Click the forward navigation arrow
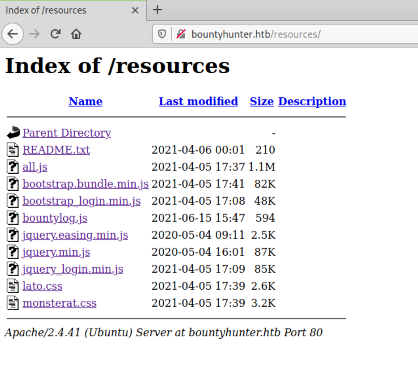 (34, 34)
